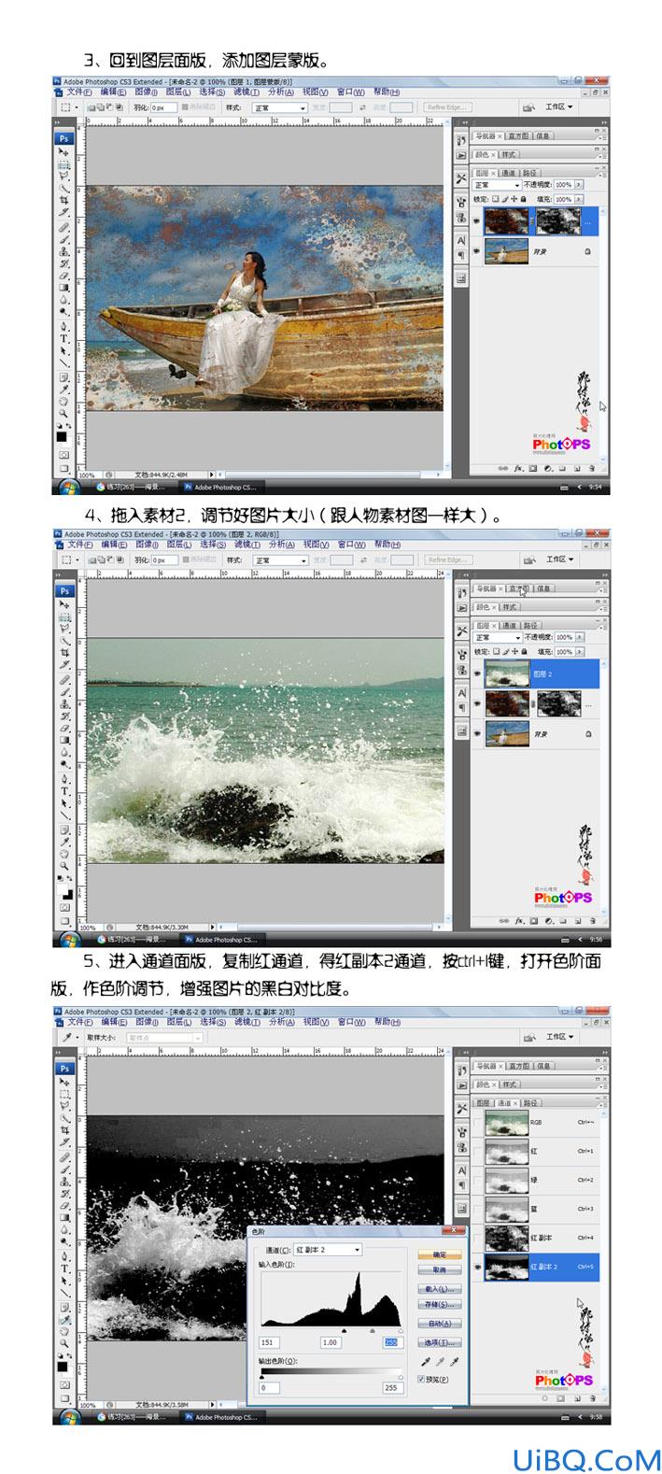
Task: Pick the black point eyedropper in Levels dialog
Action: tap(428, 1362)
